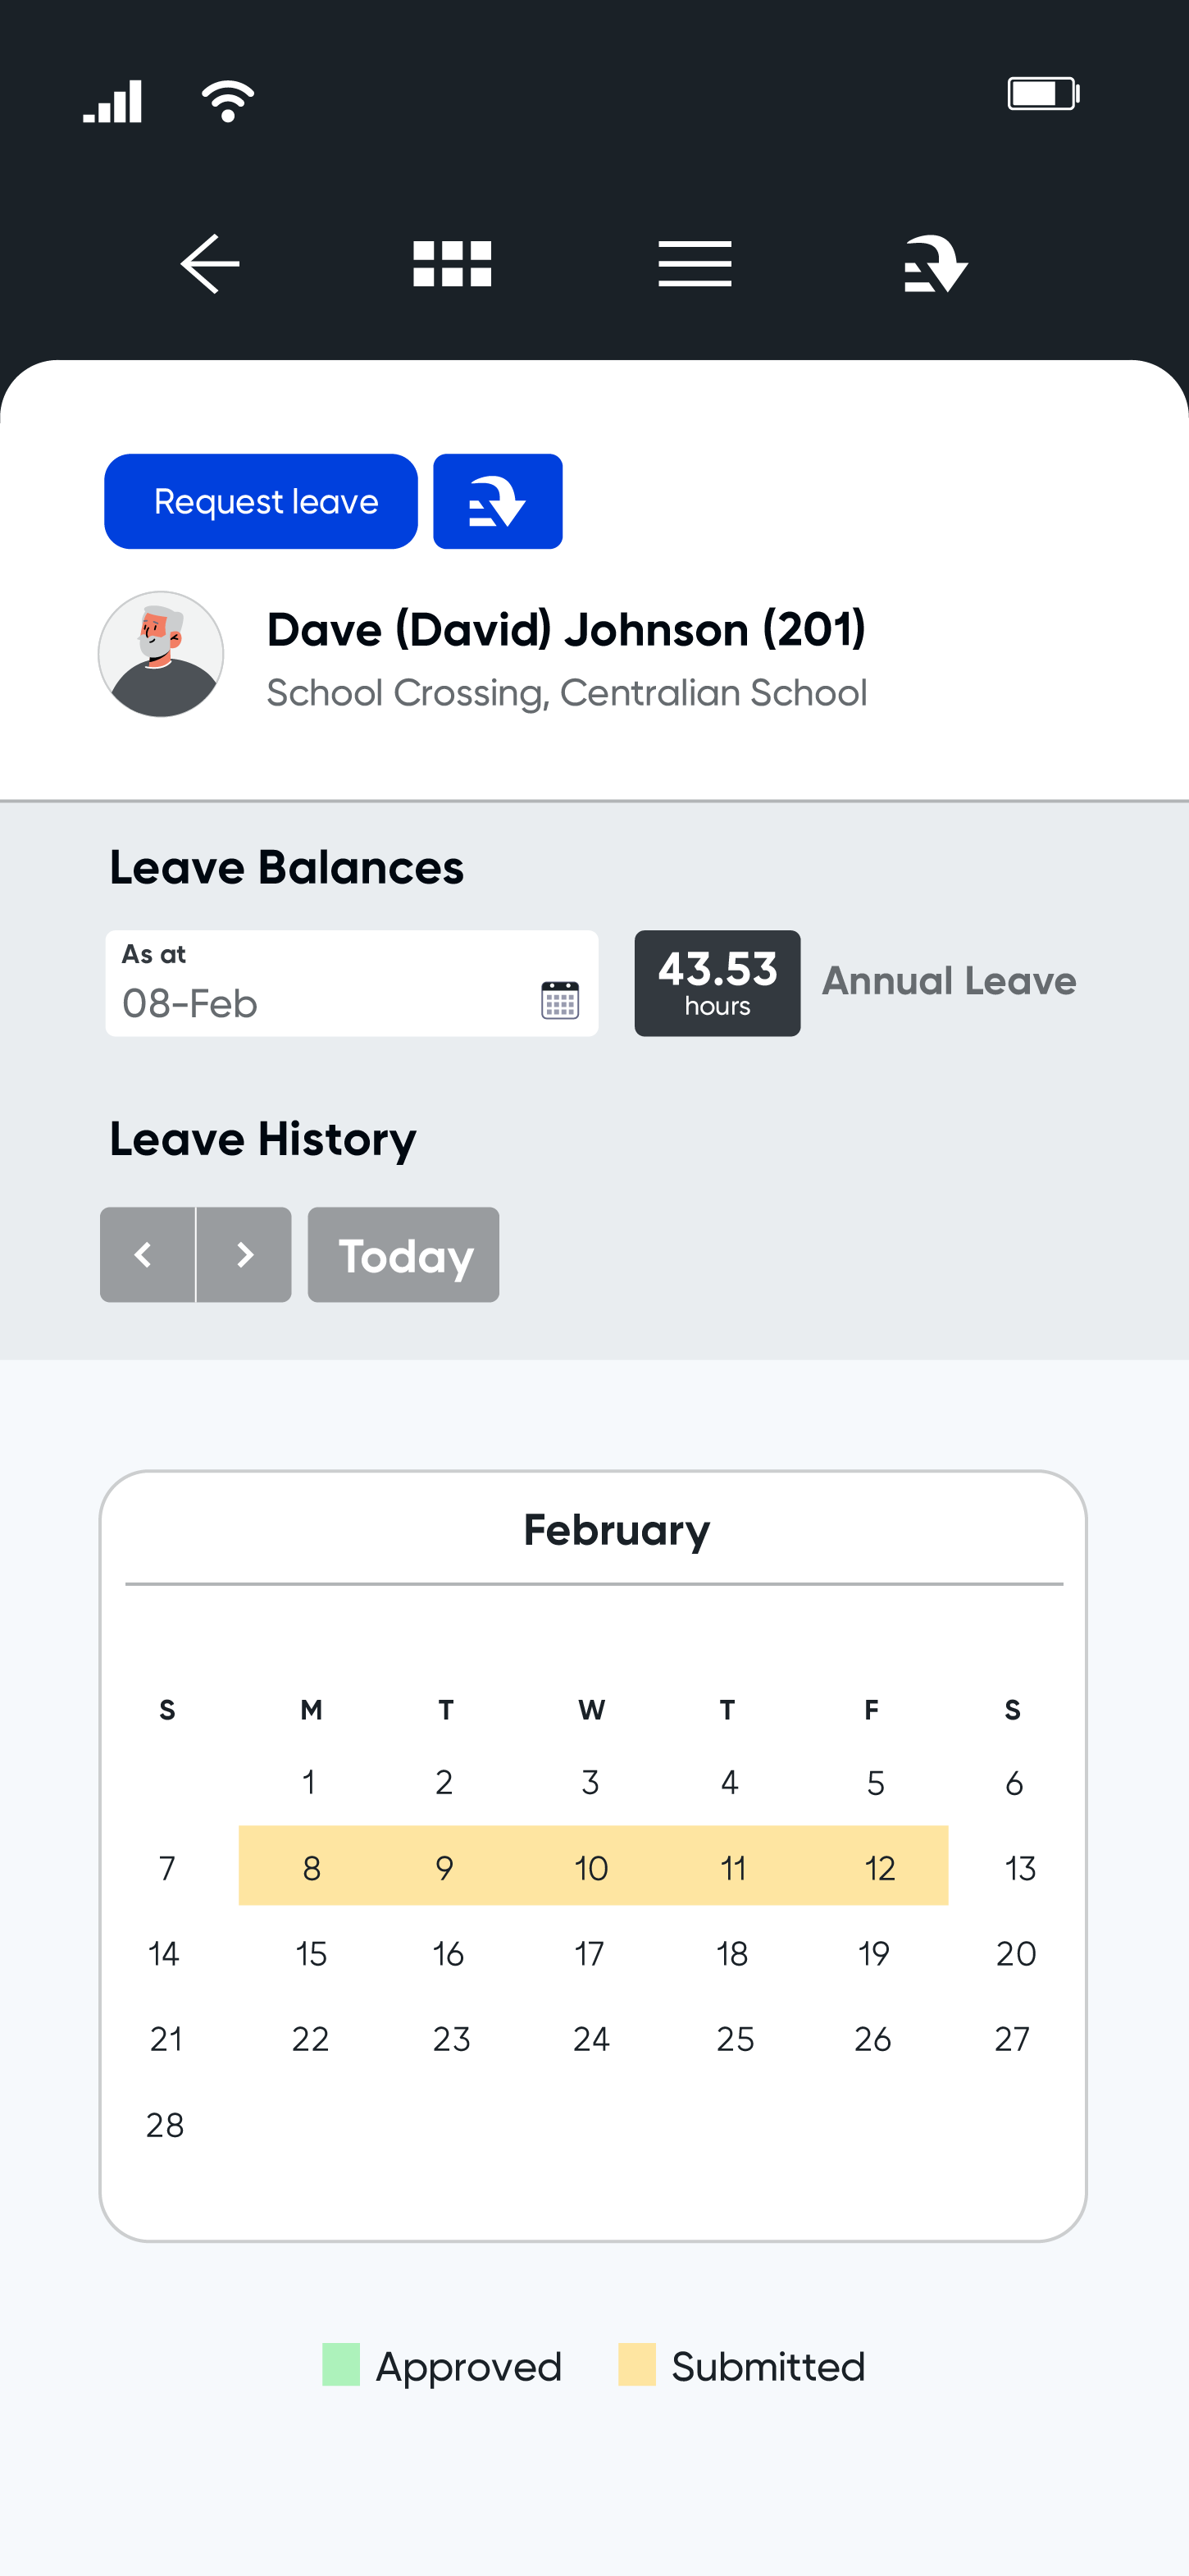1189x2576 pixels.
Task: Tap the logo icon in top bar
Action: (x=936, y=264)
